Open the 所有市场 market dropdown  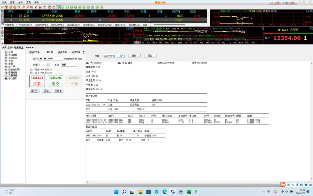(x=11, y=24)
